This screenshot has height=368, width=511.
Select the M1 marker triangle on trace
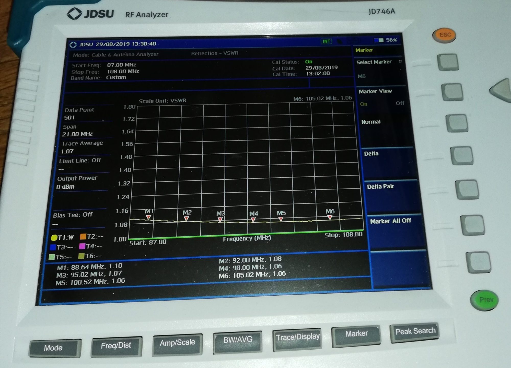pos(148,217)
